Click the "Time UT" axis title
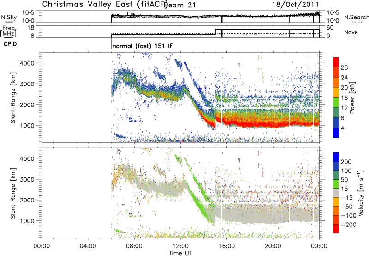Image resolution: width=369 pixels, height=256 pixels. [x=180, y=253]
